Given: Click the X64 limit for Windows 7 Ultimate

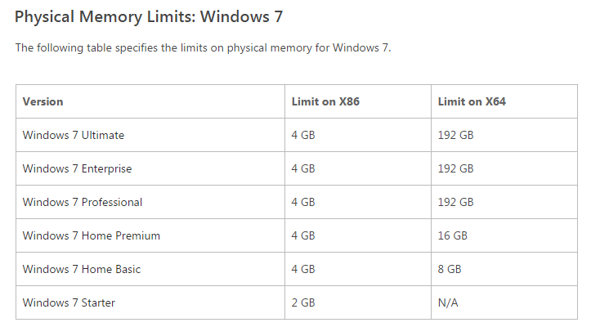Looking at the screenshot, I should (x=455, y=135).
